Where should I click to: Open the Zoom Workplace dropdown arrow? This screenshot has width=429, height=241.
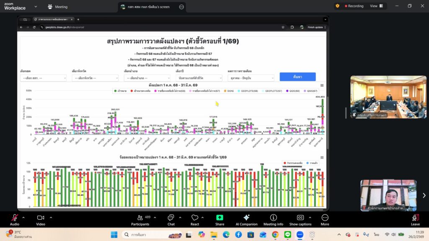[35, 7]
